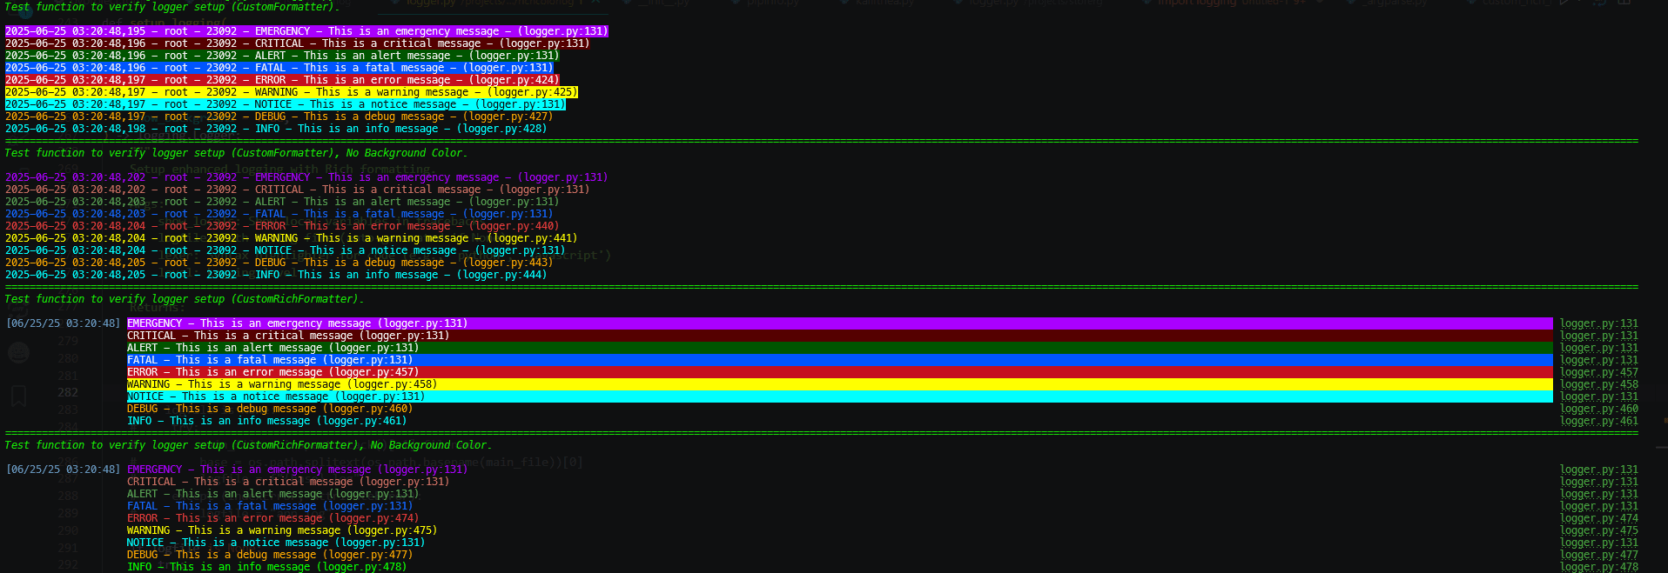The image size is (1668, 573).
Task: Click the faint bookmark icon in sidebar
Action: (x=18, y=396)
